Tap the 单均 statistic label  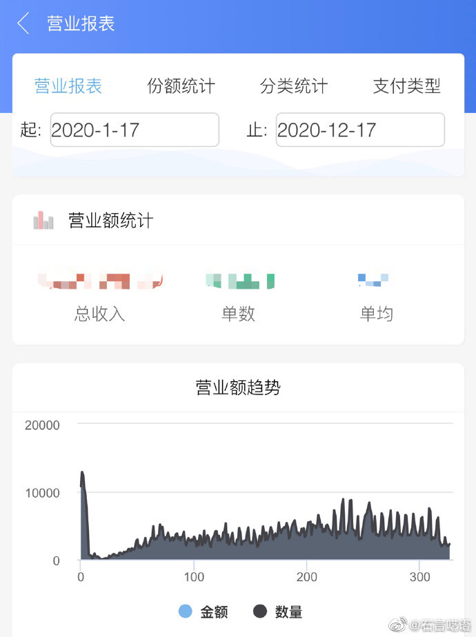(x=376, y=314)
